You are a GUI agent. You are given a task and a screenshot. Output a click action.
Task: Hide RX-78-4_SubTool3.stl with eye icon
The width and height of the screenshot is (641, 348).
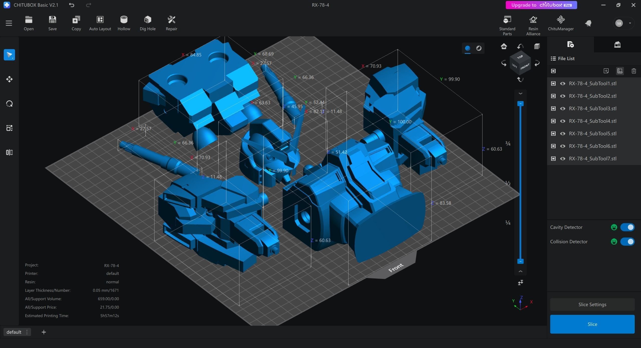click(x=563, y=109)
